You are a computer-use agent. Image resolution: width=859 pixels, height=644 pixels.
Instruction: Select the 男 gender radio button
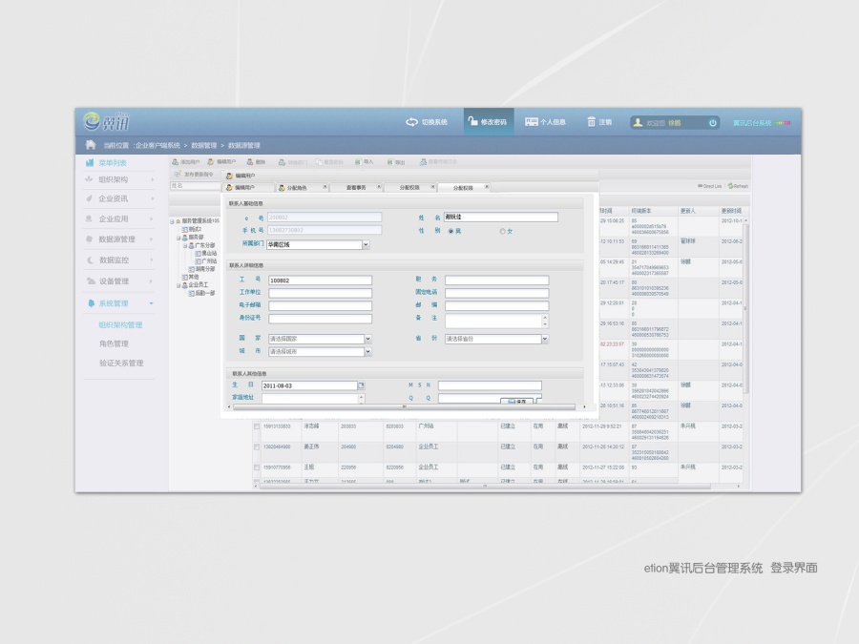[x=450, y=231]
